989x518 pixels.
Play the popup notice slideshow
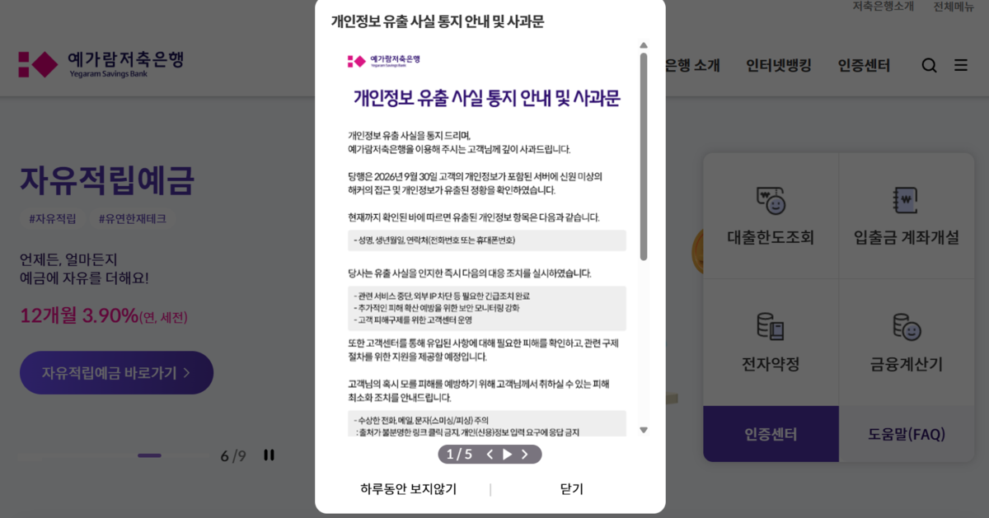coord(507,455)
